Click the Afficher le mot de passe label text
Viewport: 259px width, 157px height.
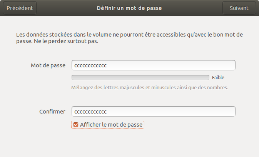[x=111, y=125]
